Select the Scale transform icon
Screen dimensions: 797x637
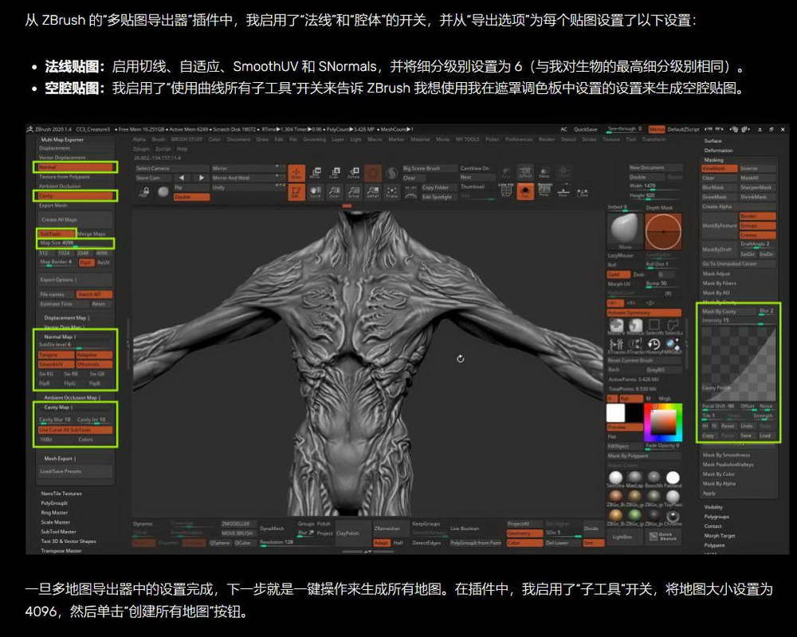[335, 173]
